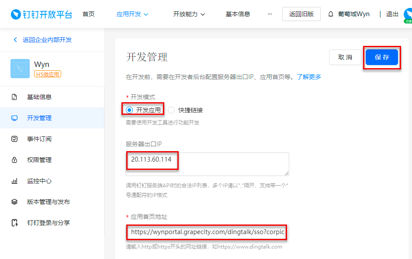Click the 权限管理 lock icon
Screen dimensions: 412x259
14,160
